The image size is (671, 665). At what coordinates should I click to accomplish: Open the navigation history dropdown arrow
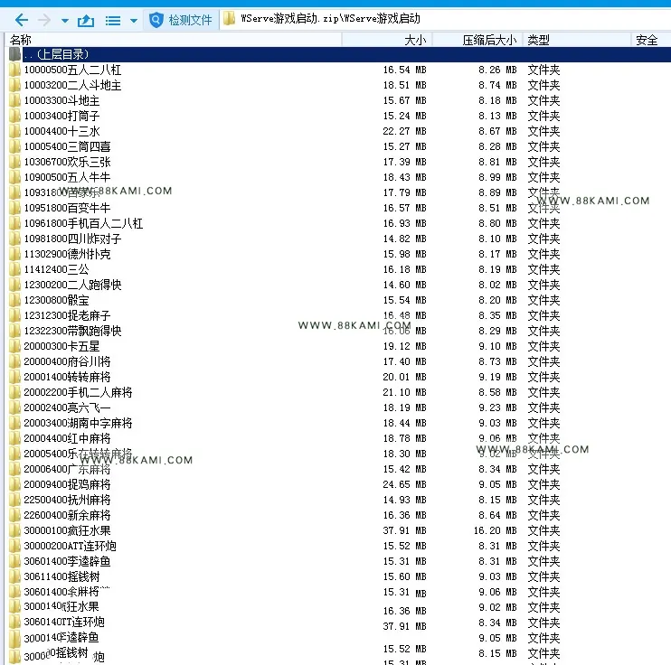pos(65,21)
